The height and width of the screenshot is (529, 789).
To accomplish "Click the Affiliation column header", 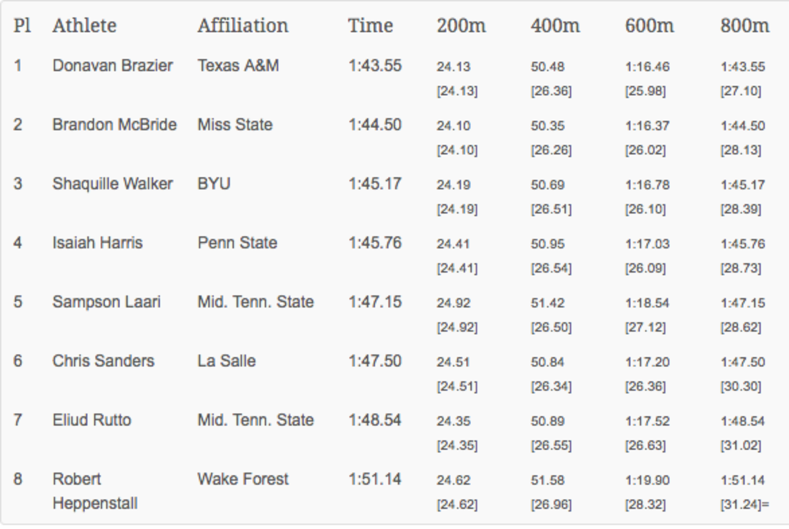I will coord(243,25).
